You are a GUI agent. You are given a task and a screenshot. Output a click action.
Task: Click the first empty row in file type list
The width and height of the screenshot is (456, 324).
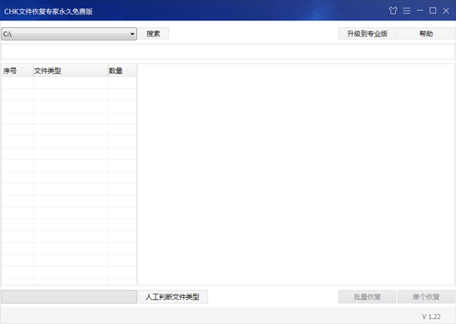coord(68,83)
